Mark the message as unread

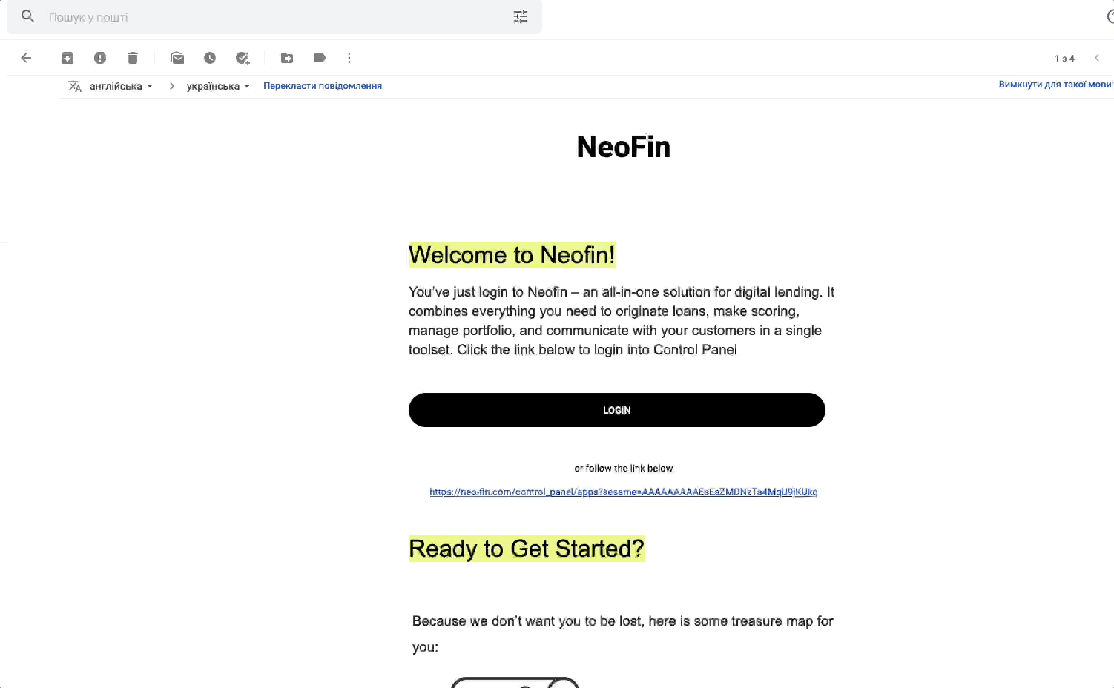(177, 58)
